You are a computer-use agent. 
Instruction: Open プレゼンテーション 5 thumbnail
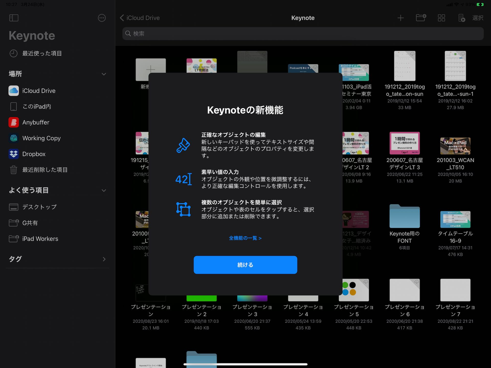pos(355,290)
